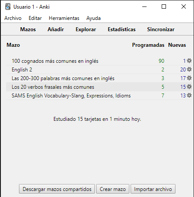This screenshot has height=197, width=194.
Task: Go to Mazos in the toolbar
Action: 28,29
